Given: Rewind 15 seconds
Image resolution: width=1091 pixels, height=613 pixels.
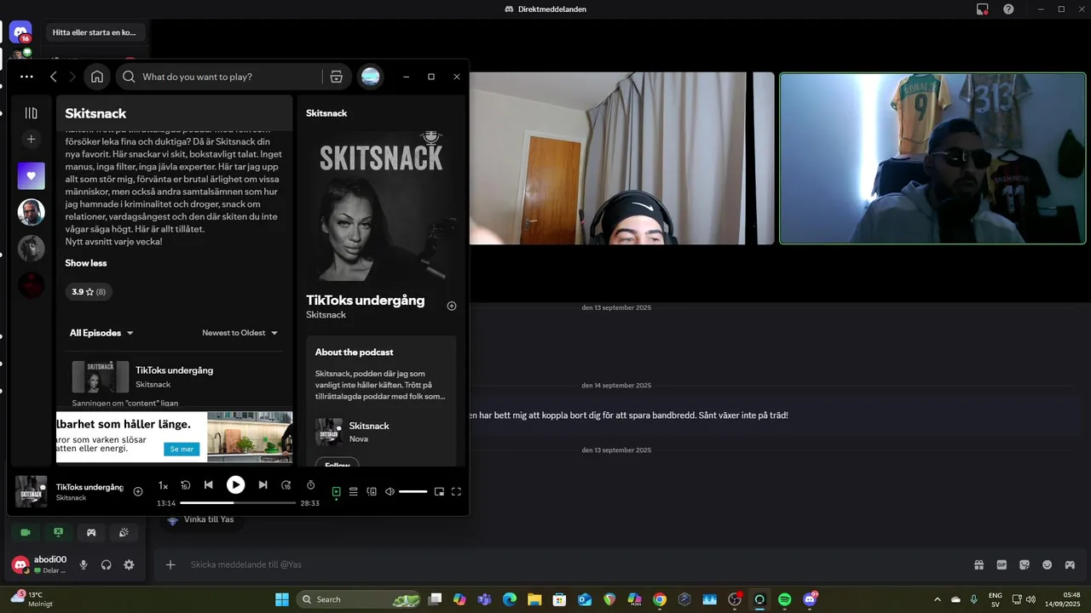Looking at the screenshot, I should tap(186, 485).
